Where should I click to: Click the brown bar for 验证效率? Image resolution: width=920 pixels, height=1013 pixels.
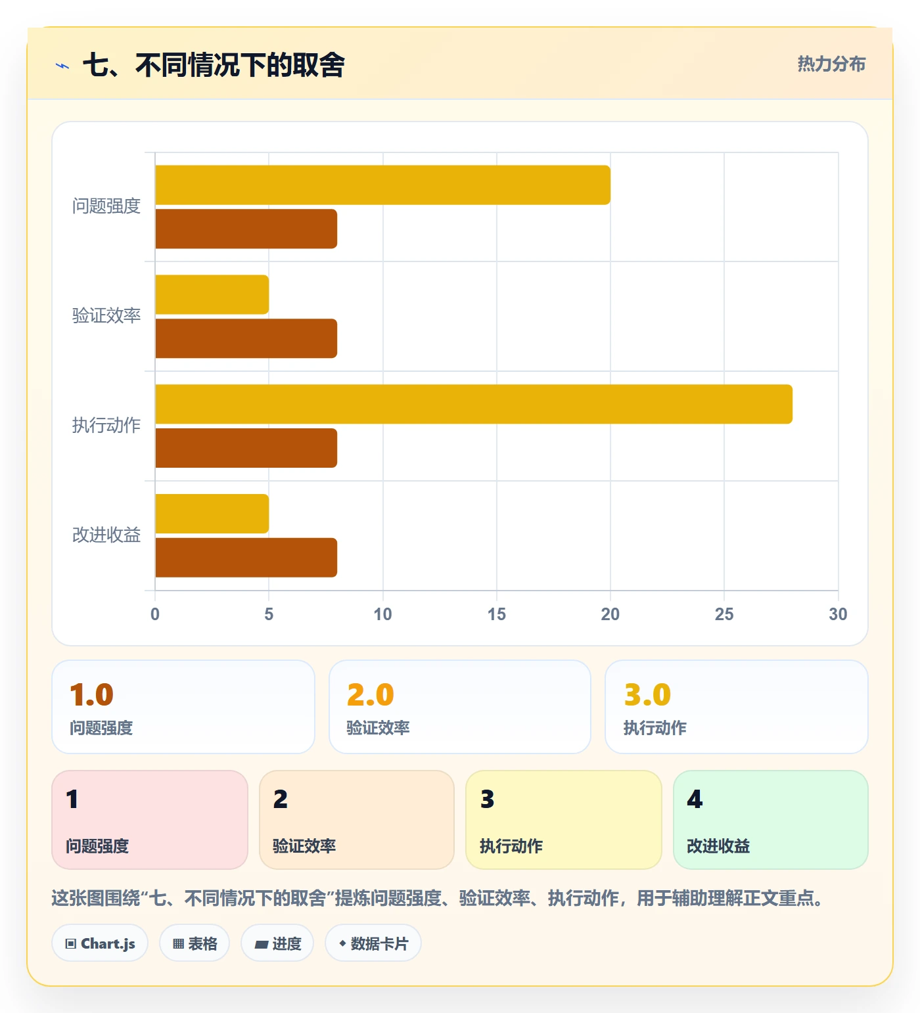pos(246,339)
